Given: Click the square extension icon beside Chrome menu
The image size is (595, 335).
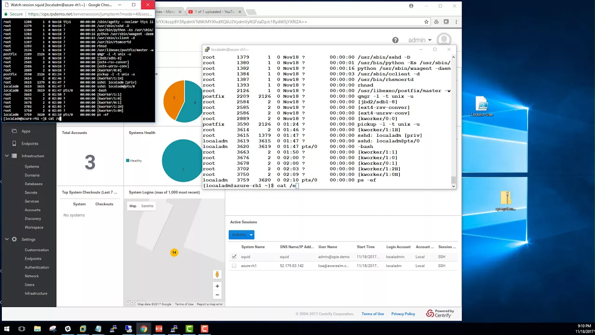Looking at the screenshot, I should tap(446, 22).
